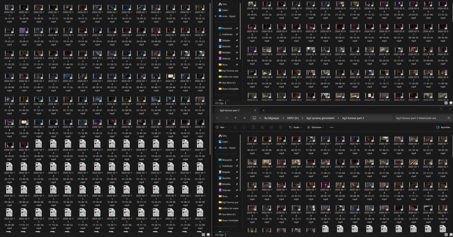Switch to thumbnails view icon in left window status bar
This screenshot has width=453, height=237.
pos(208,234)
